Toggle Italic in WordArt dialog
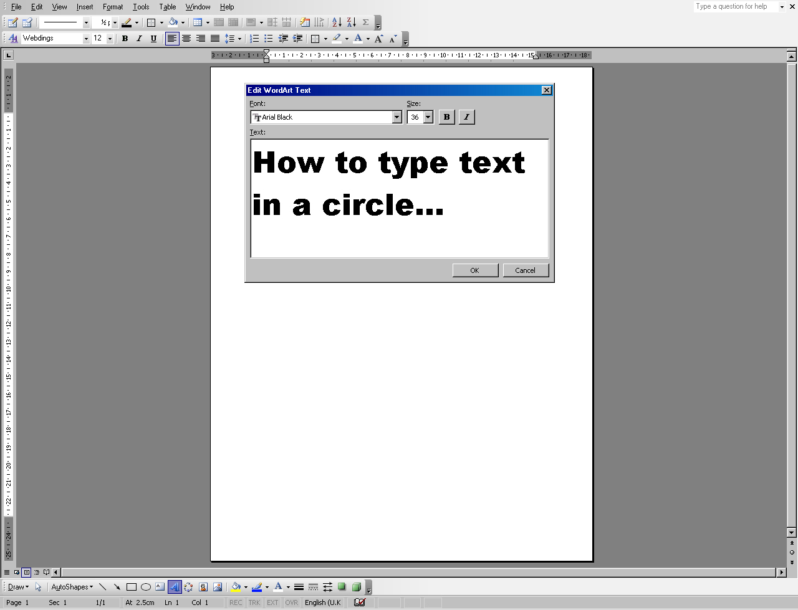The image size is (798, 610). (466, 117)
